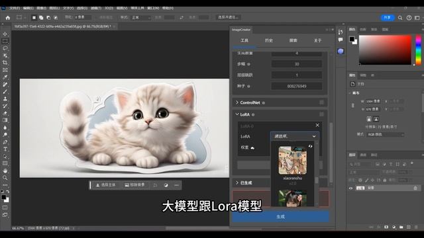This screenshot has width=424, height=238.
Task: Open the 滤镜(T) menu
Action: pyautogui.click(x=95, y=8)
